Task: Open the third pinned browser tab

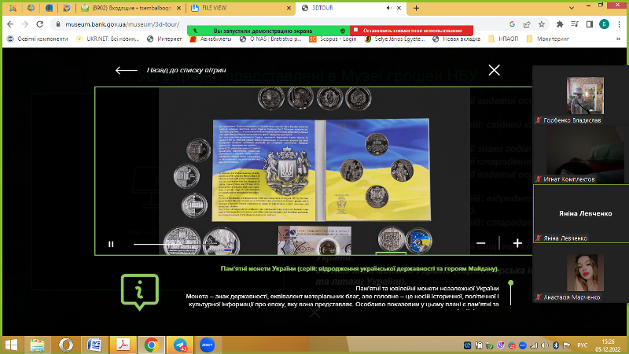Action: 49,8
